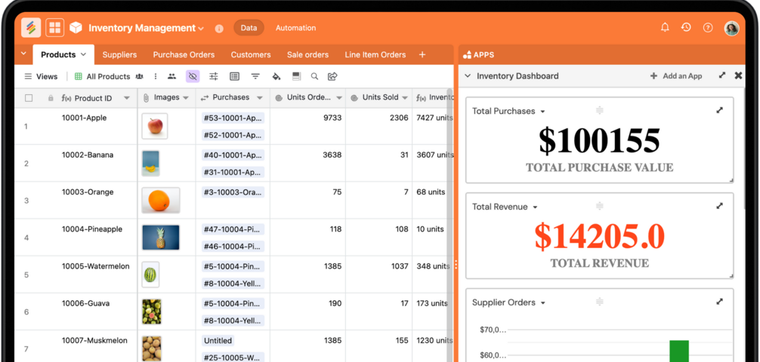Image resolution: width=760 pixels, height=362 pixels.
Task: Open the Total Purchases widget dropdown
Action: click(x=542, y=112)
